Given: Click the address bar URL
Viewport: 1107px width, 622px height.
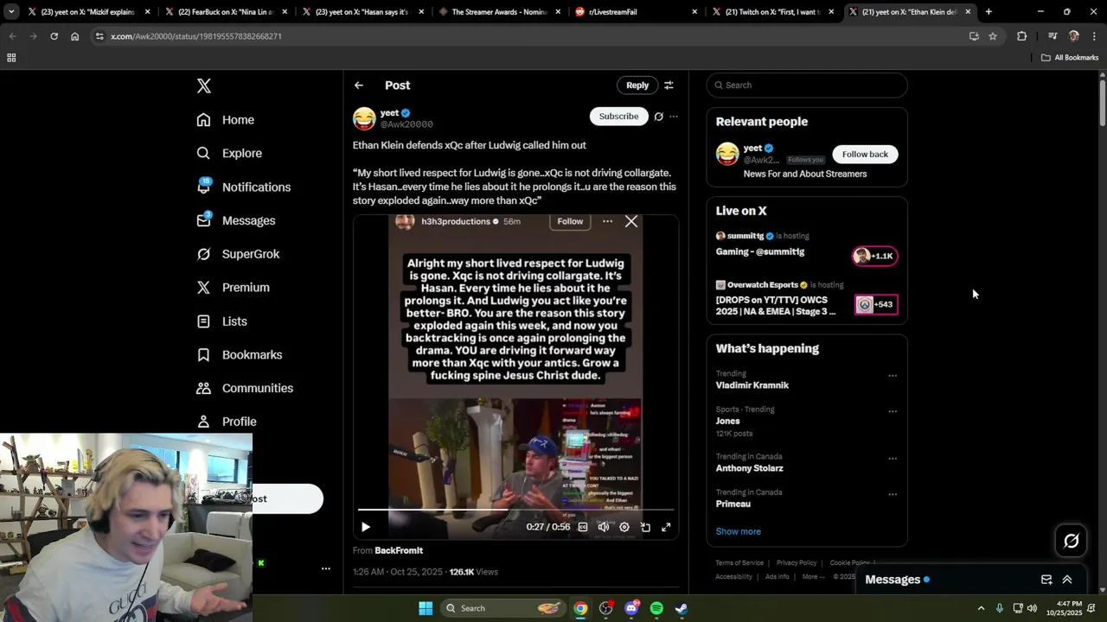Looking at the screenshot, I should point(196,36).
